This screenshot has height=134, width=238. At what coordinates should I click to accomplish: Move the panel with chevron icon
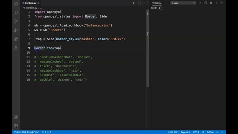pyautogui.click(x=216, y=3)
